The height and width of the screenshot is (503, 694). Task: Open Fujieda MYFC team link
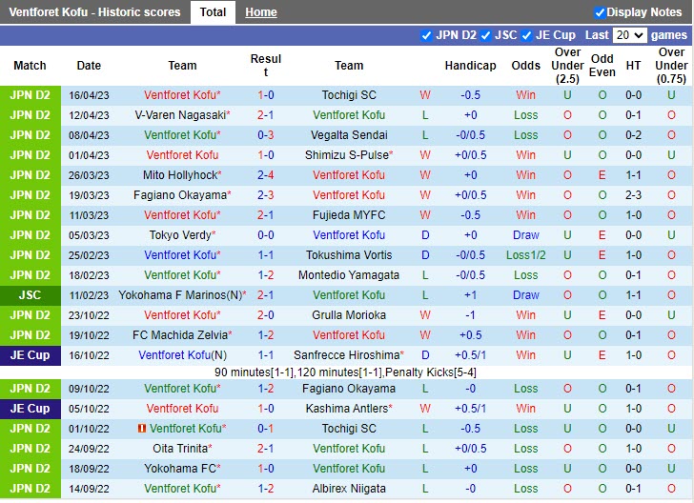[x=349, y=215]
